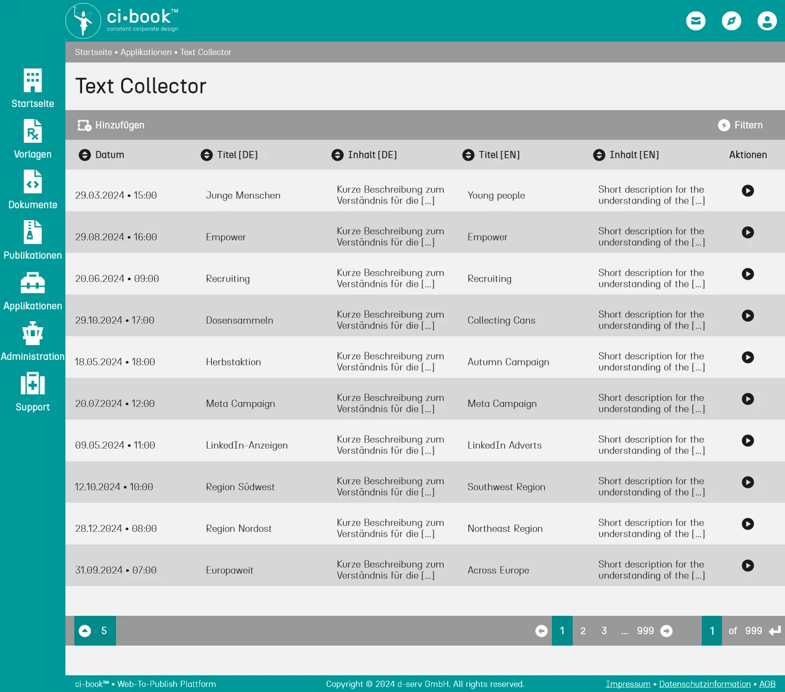This screenshot has width=785, height=692.
Task: Click Startseite breadcrumb link
Action: tap(93, 52)
